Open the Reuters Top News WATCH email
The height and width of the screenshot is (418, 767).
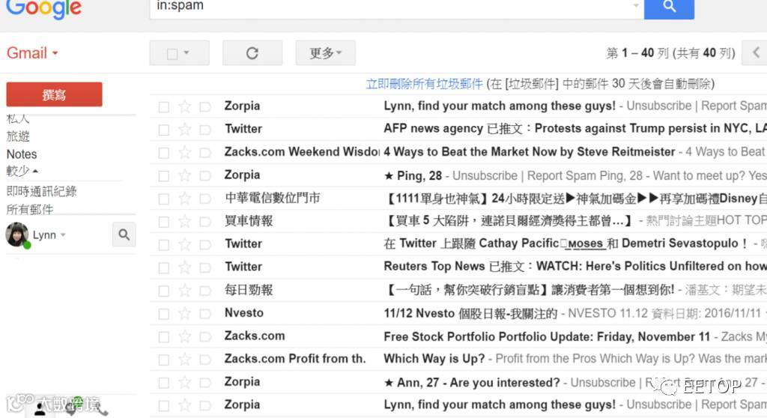[575, 266]
